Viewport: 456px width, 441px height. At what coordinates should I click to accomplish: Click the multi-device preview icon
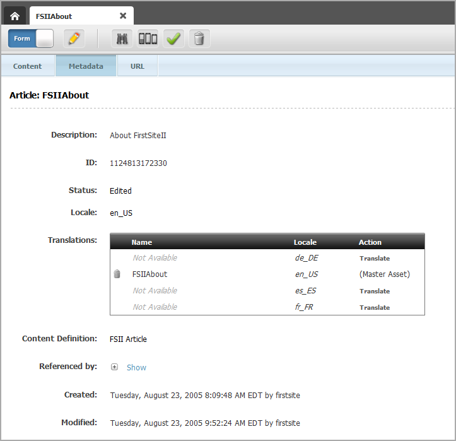[x=148, y=38]
